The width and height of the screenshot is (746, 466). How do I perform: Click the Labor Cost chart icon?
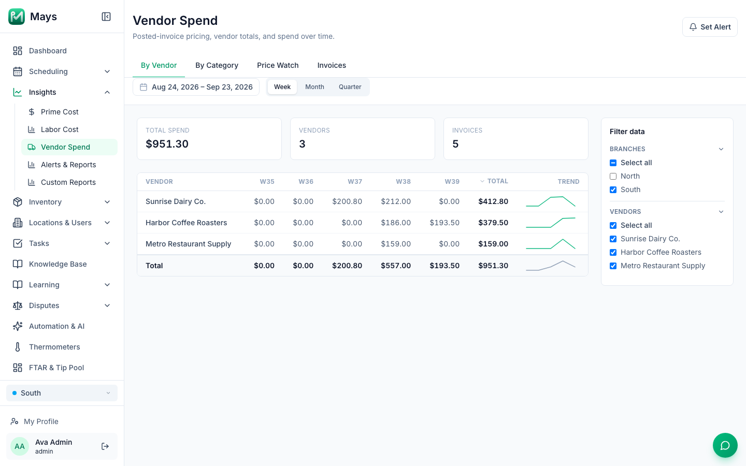point(32,129)
